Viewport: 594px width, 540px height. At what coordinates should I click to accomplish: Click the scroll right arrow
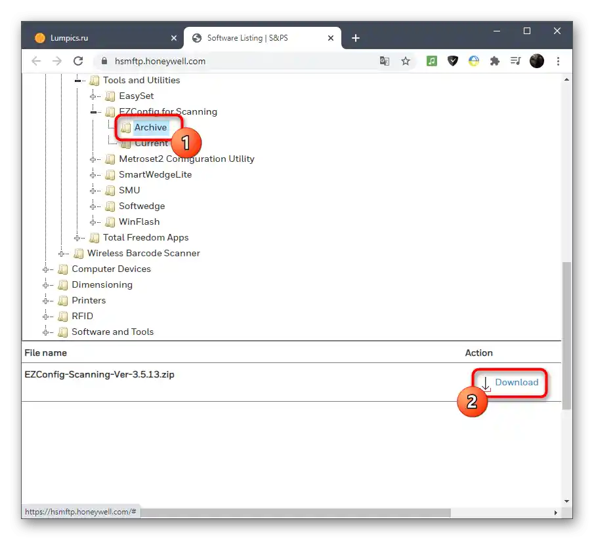(555, 512)
